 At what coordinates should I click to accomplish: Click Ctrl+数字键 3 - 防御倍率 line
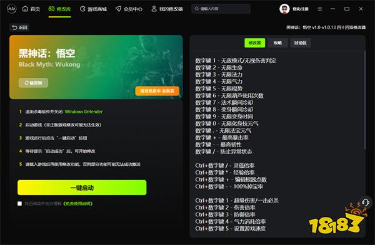(225, 214)
